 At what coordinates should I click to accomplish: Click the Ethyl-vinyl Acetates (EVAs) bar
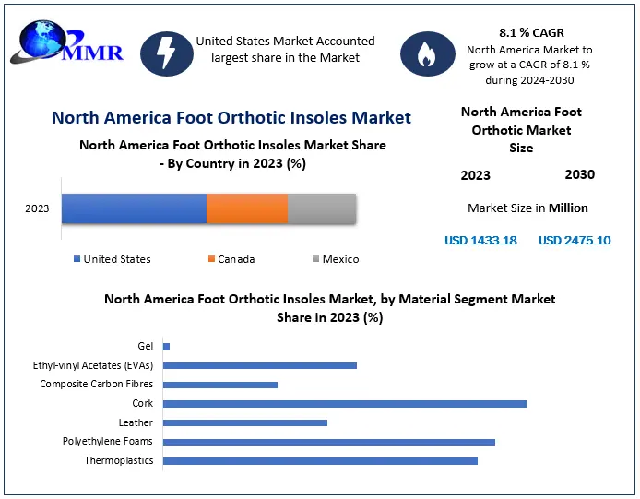(x=260, y=365)
